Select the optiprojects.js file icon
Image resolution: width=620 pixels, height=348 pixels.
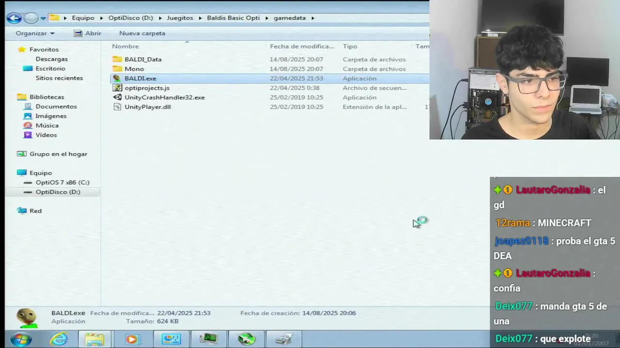(x=117, y=88)
